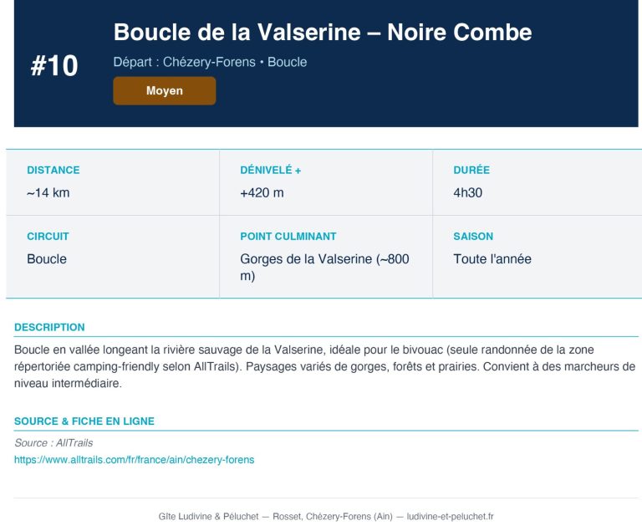
Task: Click the CIRCUIT label
Action: tap(48, 237)
